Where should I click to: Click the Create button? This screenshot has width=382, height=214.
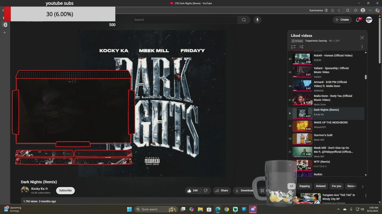tap(342, 20)
